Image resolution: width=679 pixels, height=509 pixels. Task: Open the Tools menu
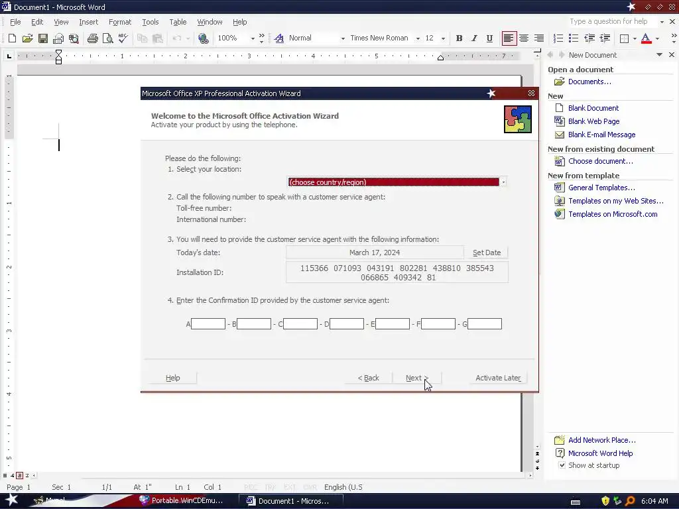click(151, 22)
